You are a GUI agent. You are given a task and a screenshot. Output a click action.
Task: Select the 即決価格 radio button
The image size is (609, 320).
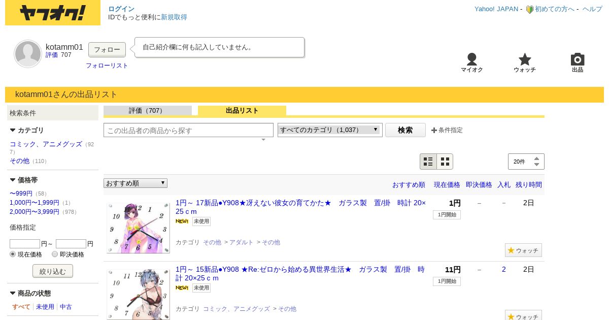click(x=55, y=254)
